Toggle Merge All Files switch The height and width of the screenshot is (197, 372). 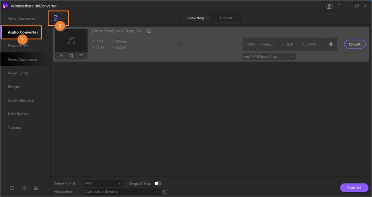click(158, 183)
